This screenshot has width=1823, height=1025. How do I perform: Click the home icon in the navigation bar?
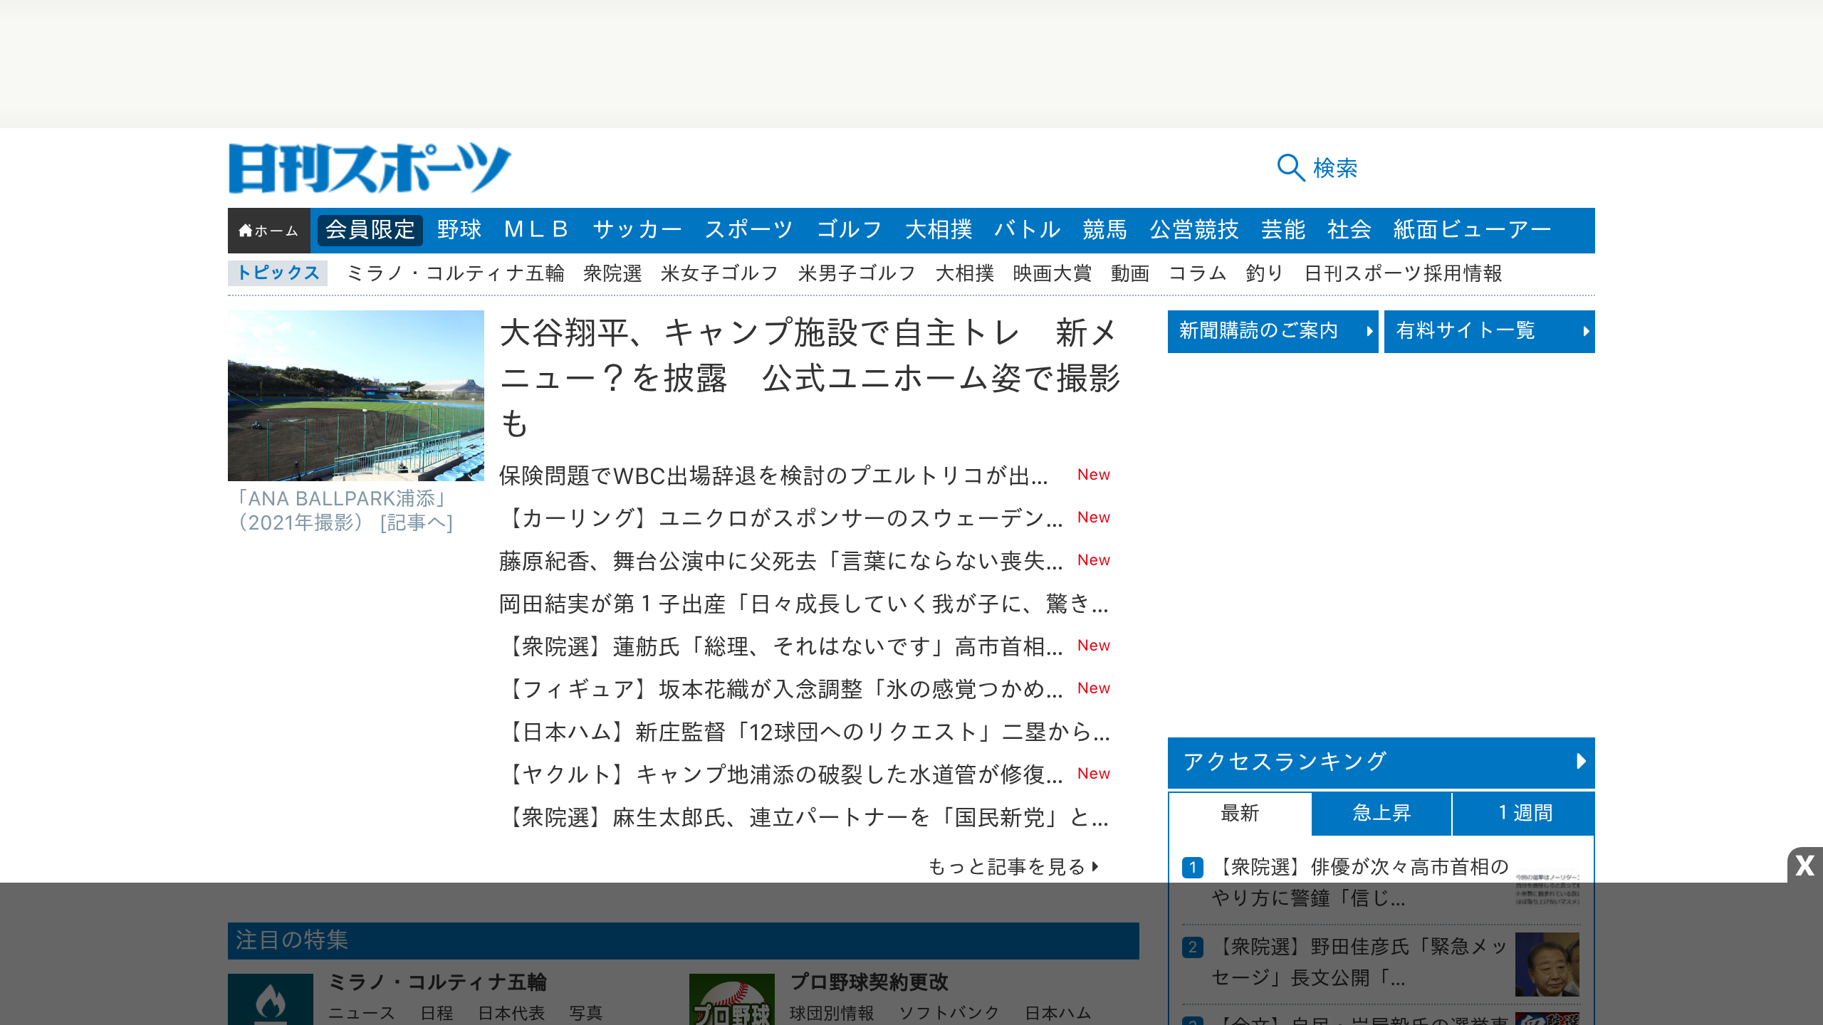click(x=246, y=229)
